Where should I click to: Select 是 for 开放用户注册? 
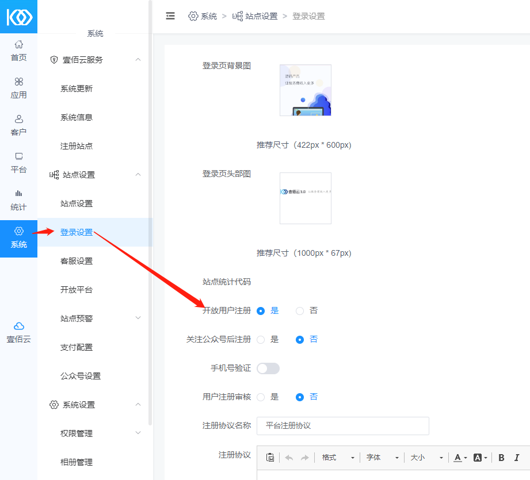click(261, 311)
